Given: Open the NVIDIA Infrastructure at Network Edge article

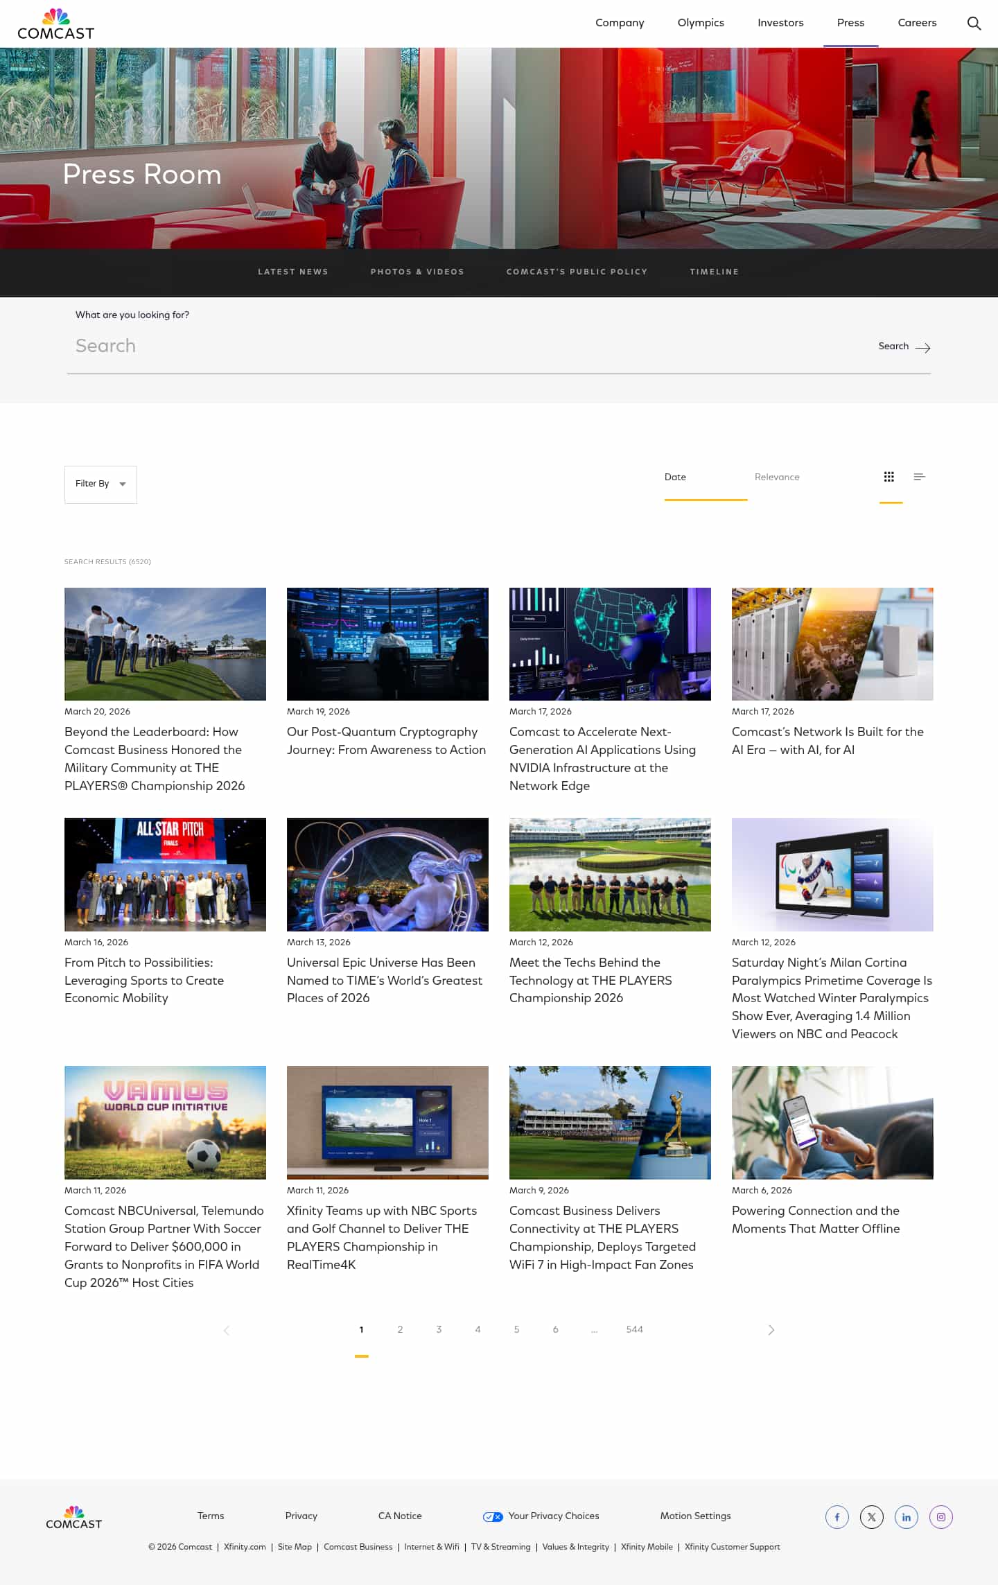Looking at the screenshot, I should pyautogui.click(x=602, y=759).
